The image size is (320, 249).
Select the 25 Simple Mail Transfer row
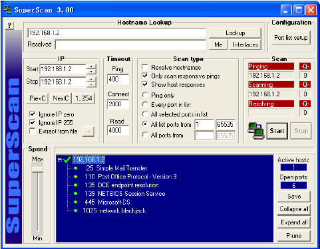(x=116, y=168)
